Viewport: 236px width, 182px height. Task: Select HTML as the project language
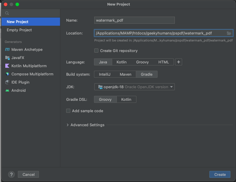(x=164, y=62)
